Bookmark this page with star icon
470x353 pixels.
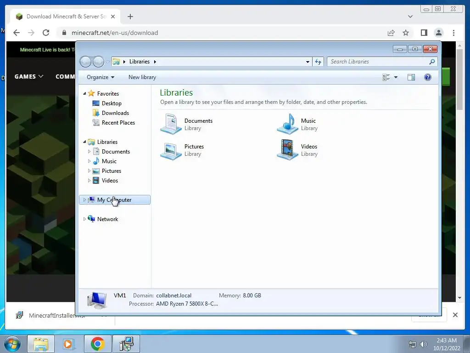[x=406, y=33]
